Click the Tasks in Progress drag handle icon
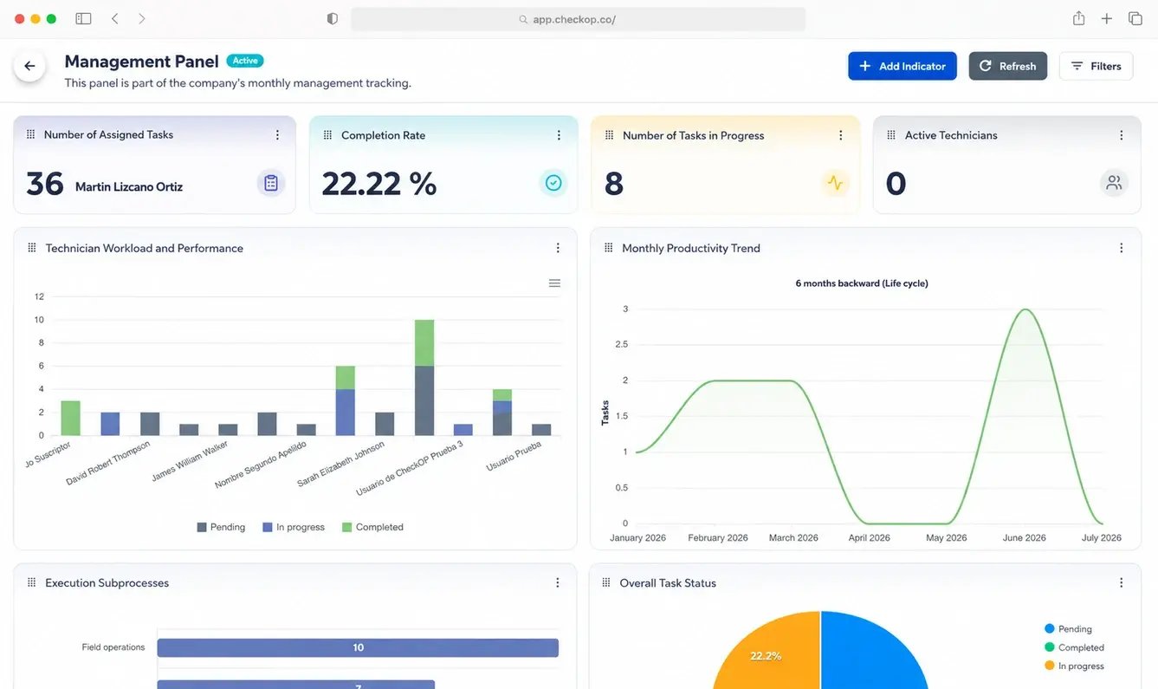This screenshot has height=689, width=1158. pyautogui.click(x=609, y=135)
